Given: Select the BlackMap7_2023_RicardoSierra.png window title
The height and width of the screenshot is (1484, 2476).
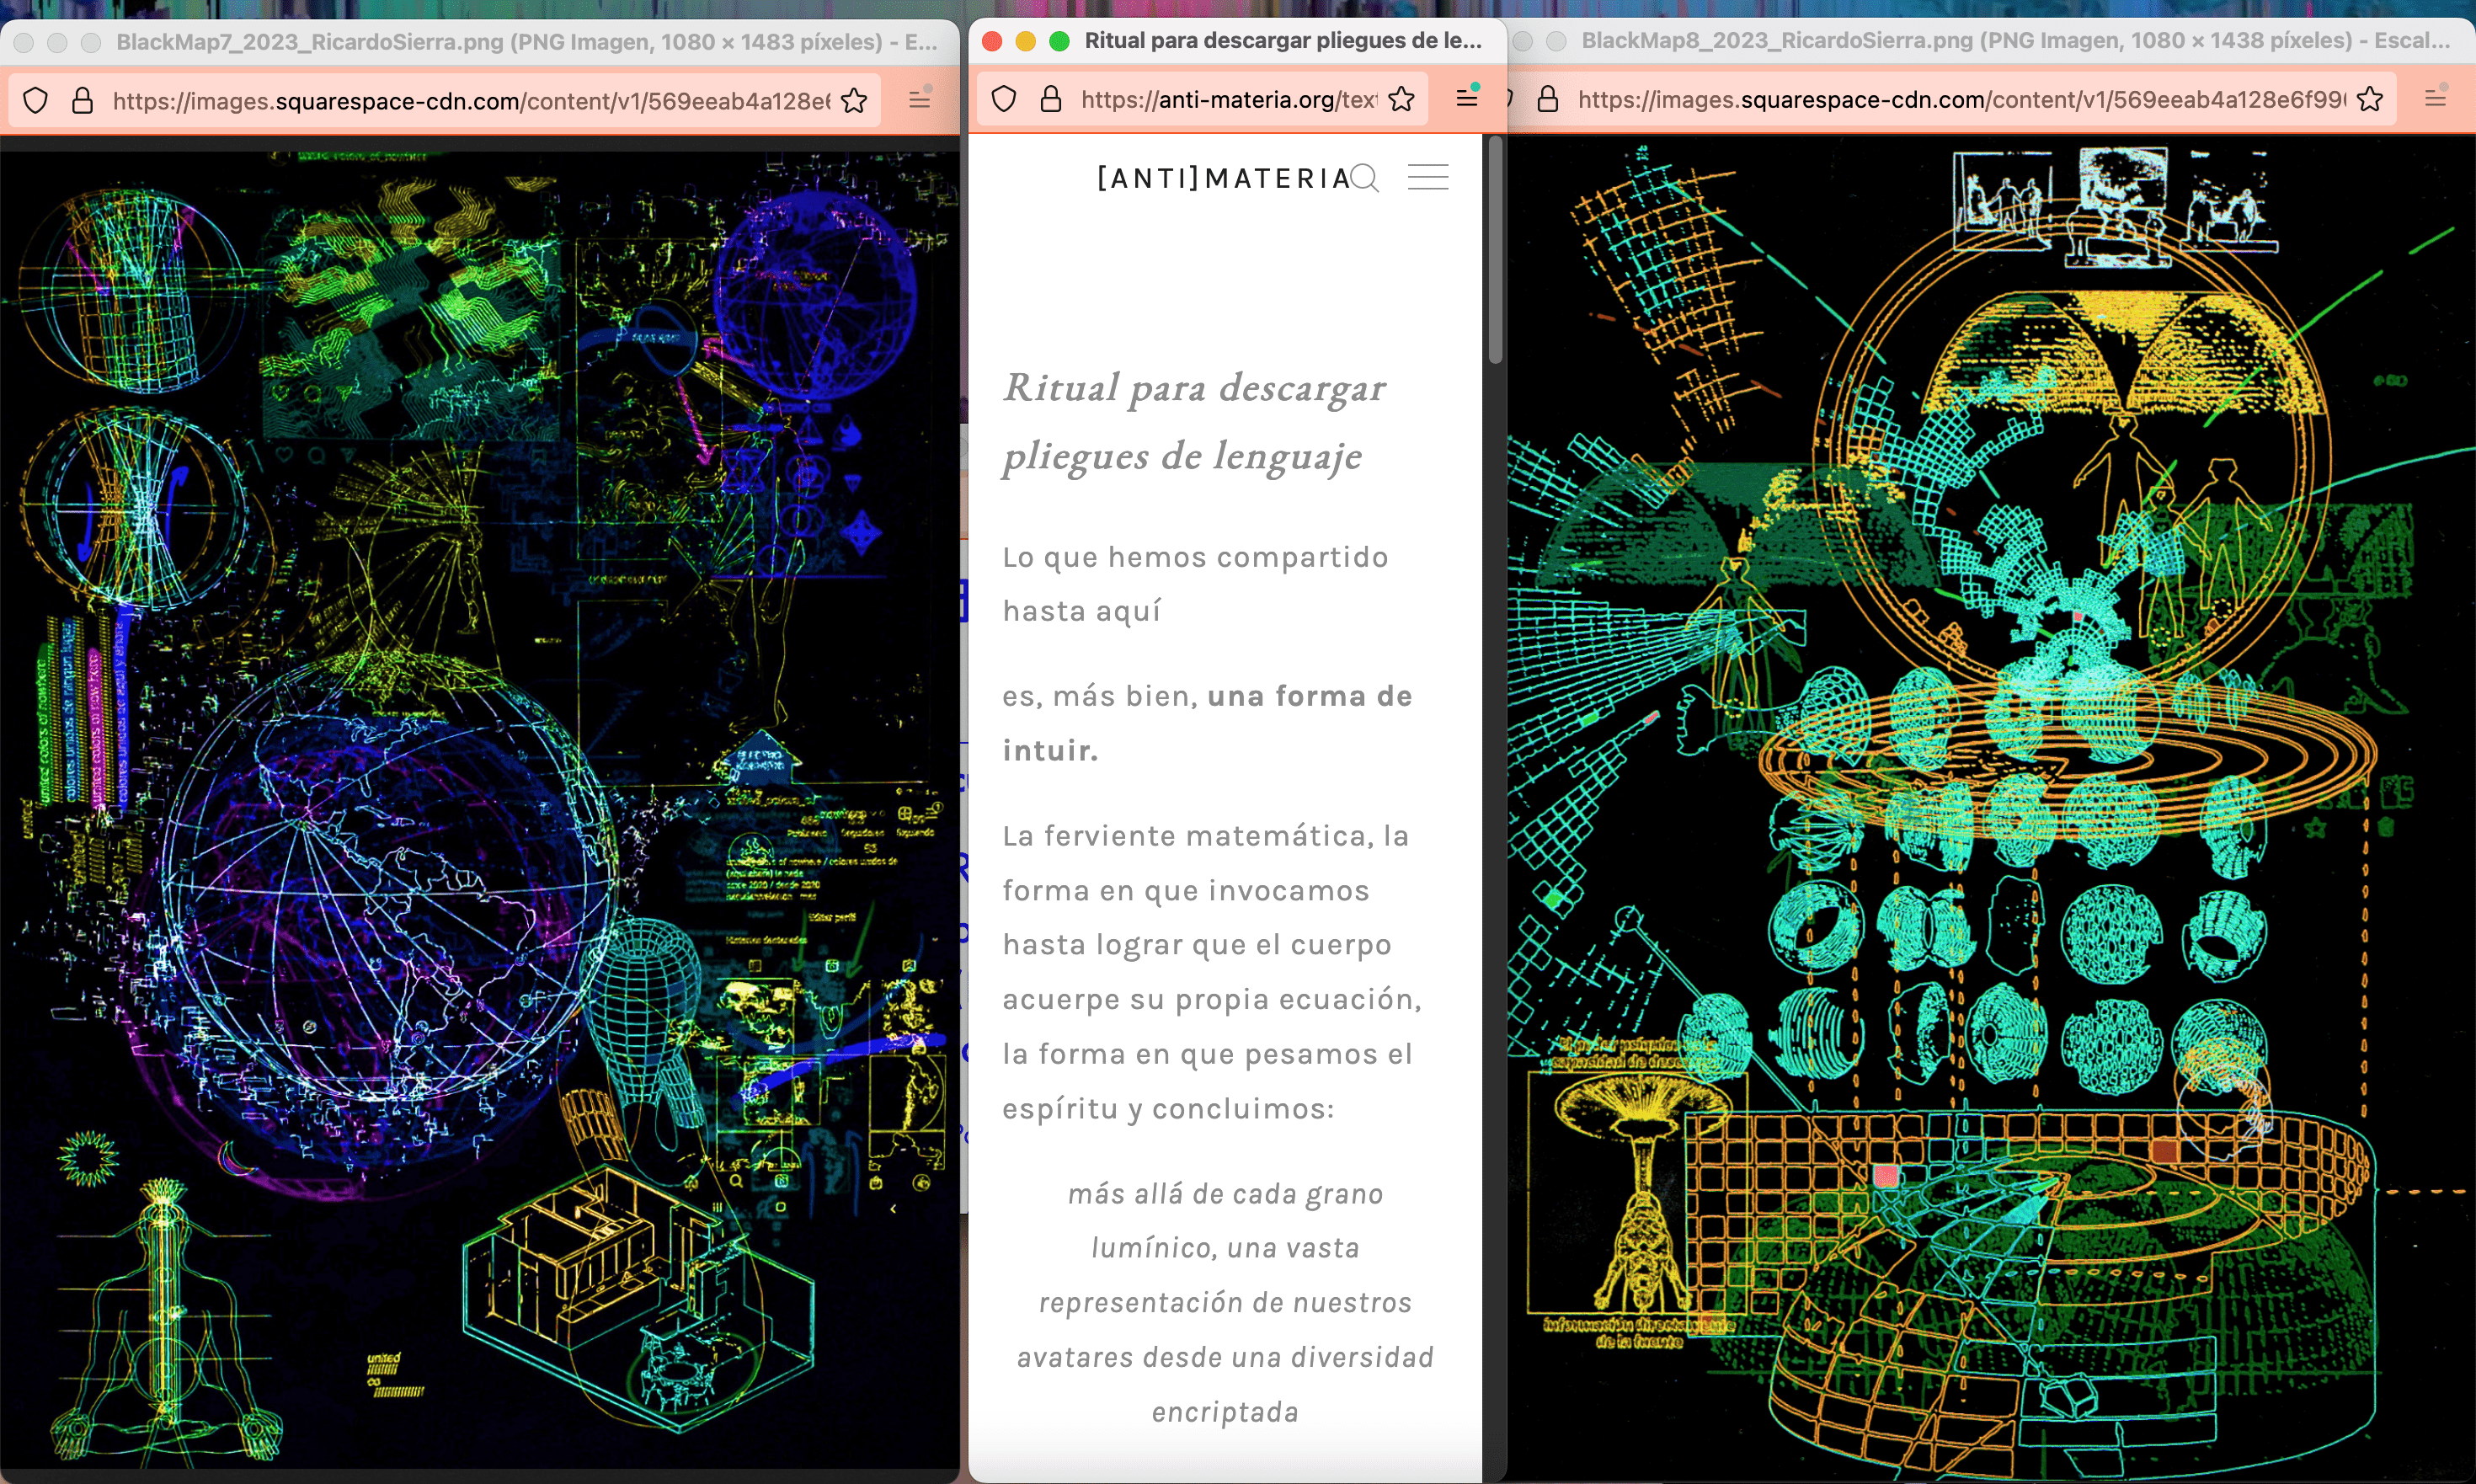Looking at the screenshot, I should click(526, 42).
